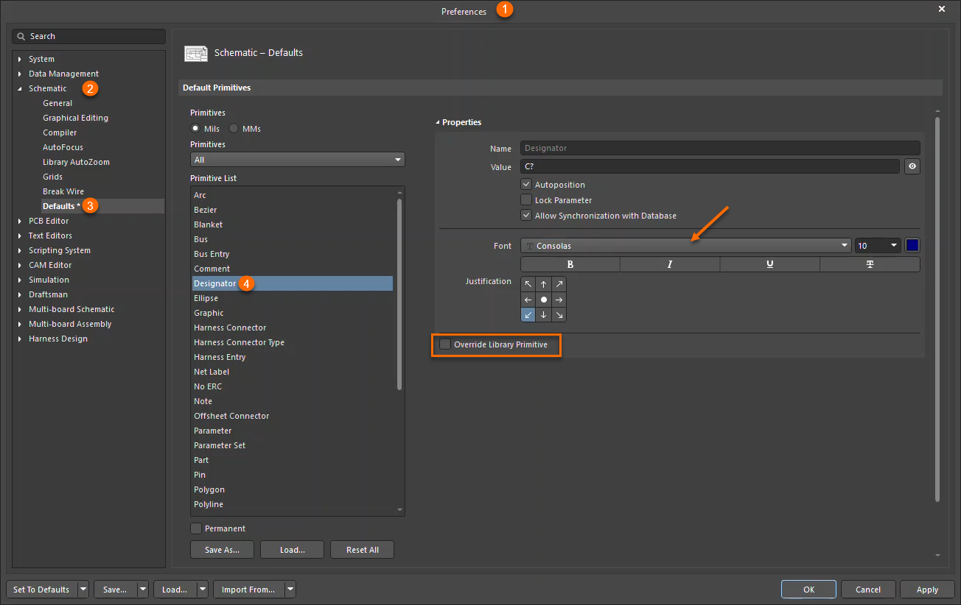Select bottom-right justification arrow
This screenshot has height=605, width=961.
pyautogui.click(x=559, y=315)
